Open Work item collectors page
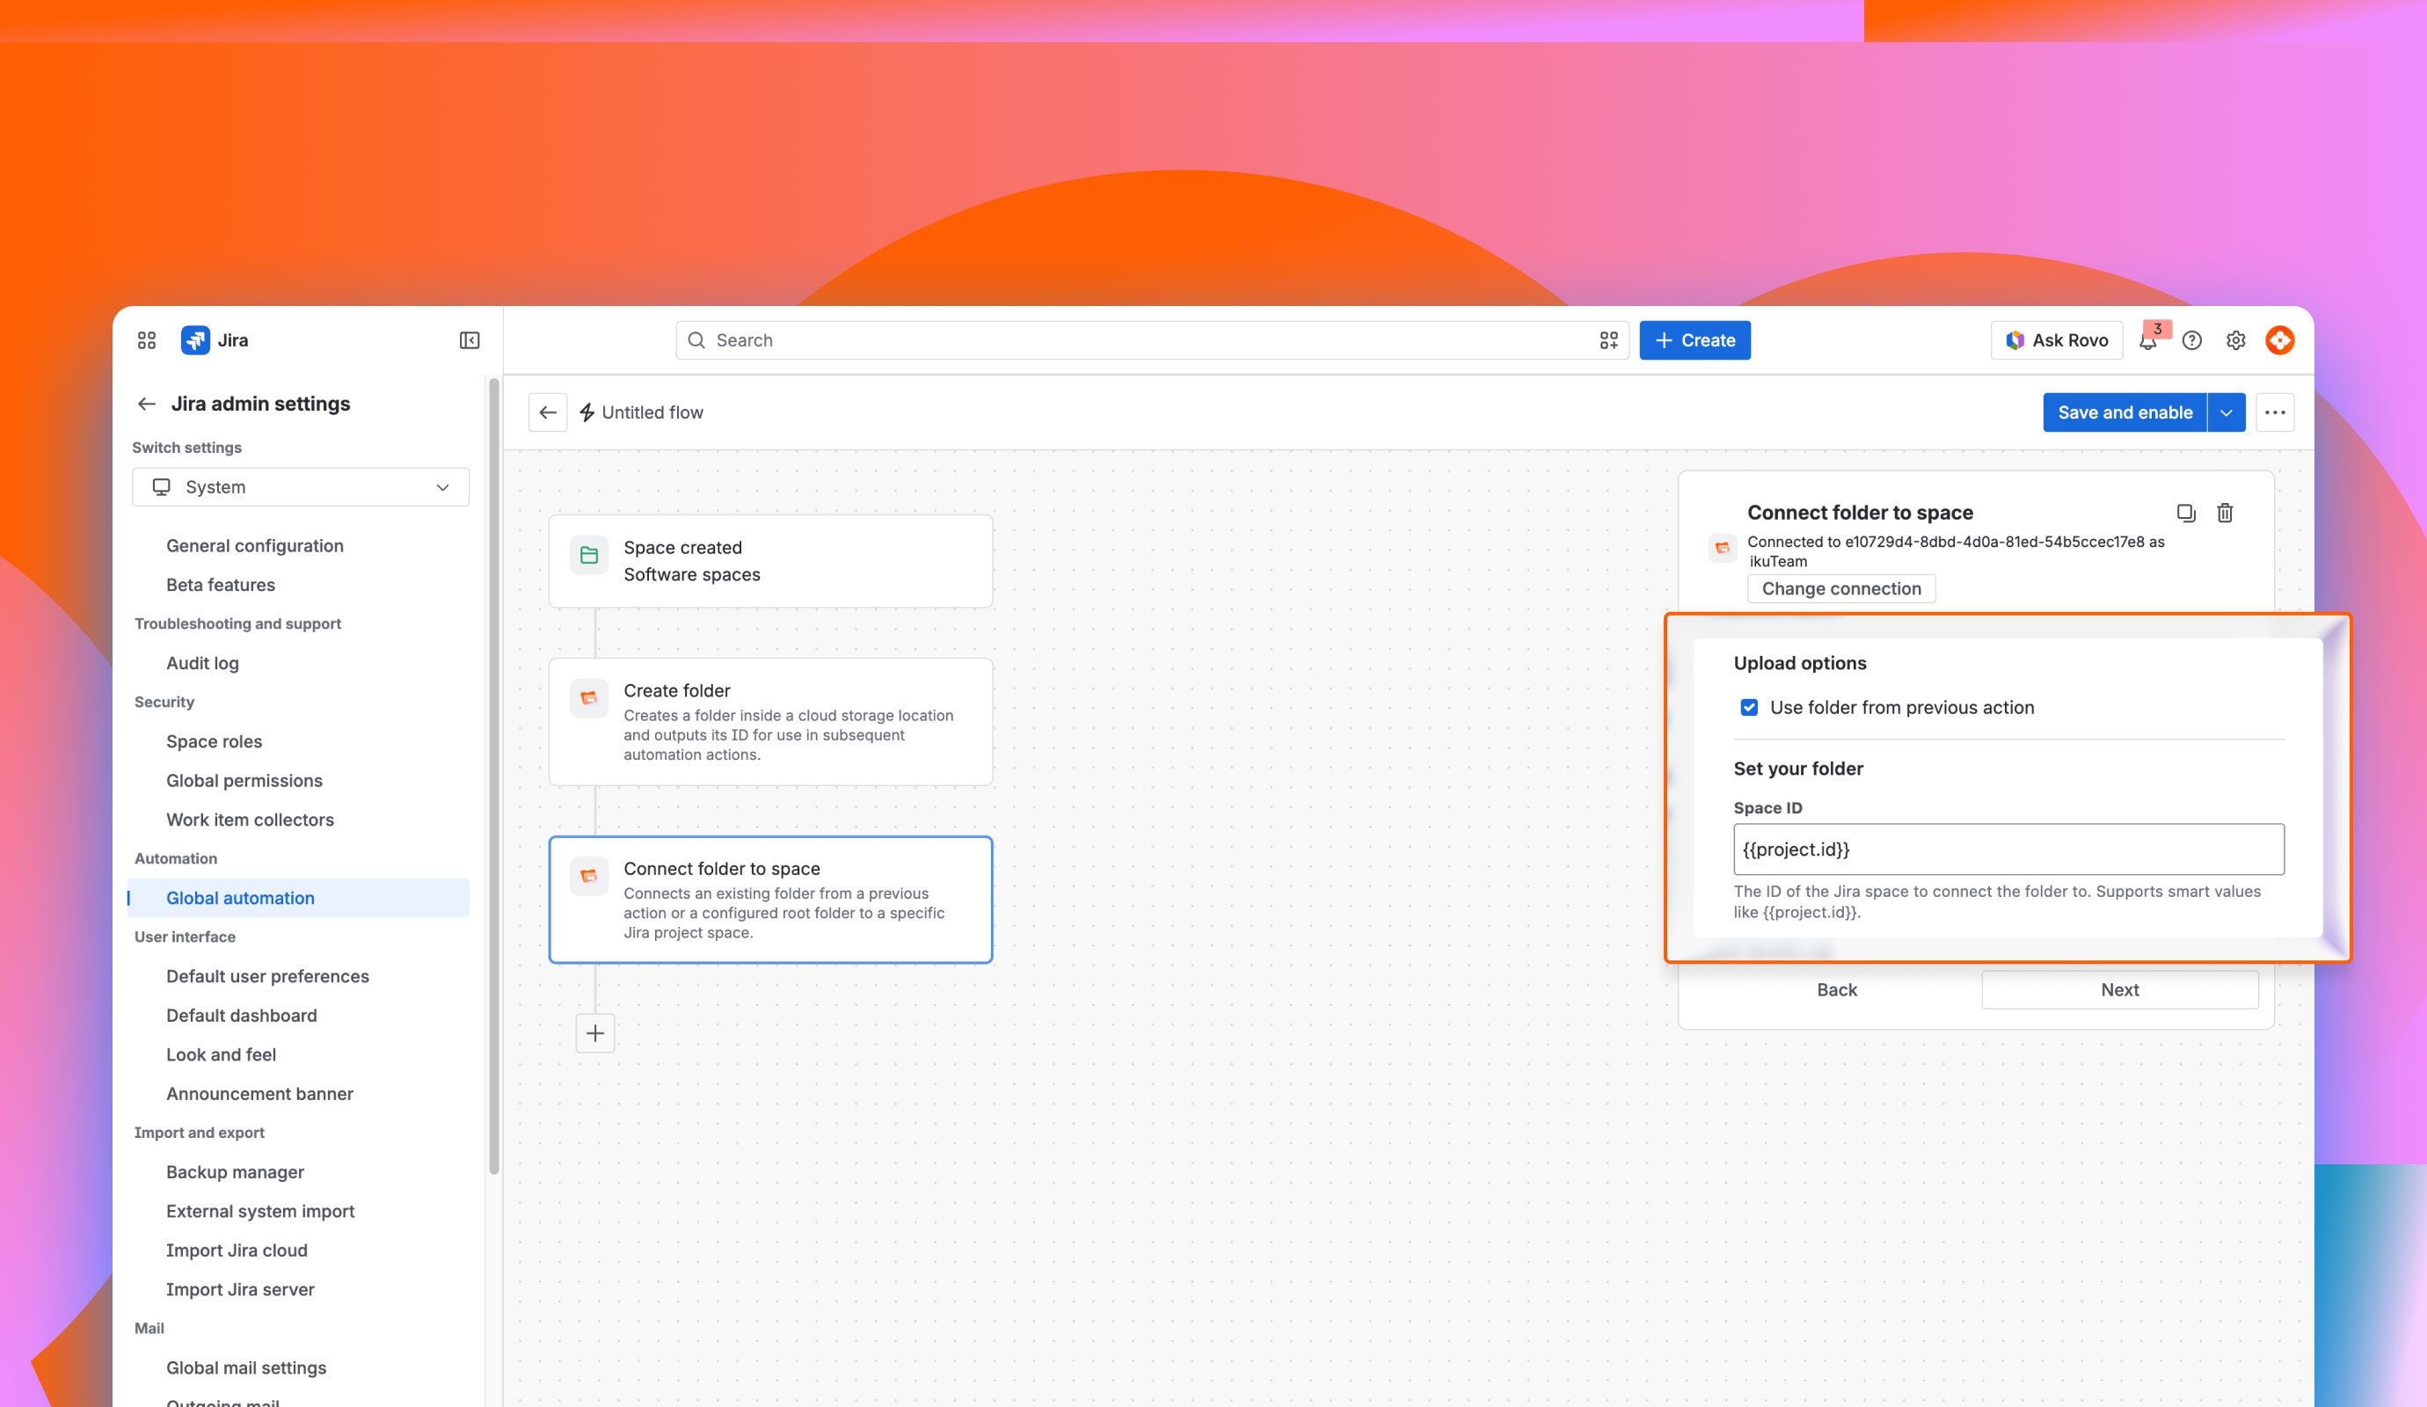 point(250,820)
